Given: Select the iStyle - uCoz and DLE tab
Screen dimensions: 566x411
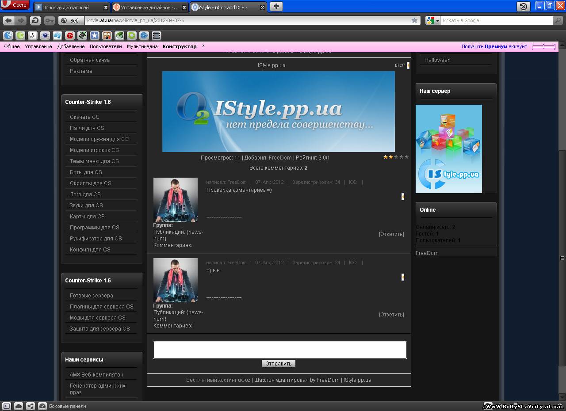Looking at the screenshot, I should [228, 7].
